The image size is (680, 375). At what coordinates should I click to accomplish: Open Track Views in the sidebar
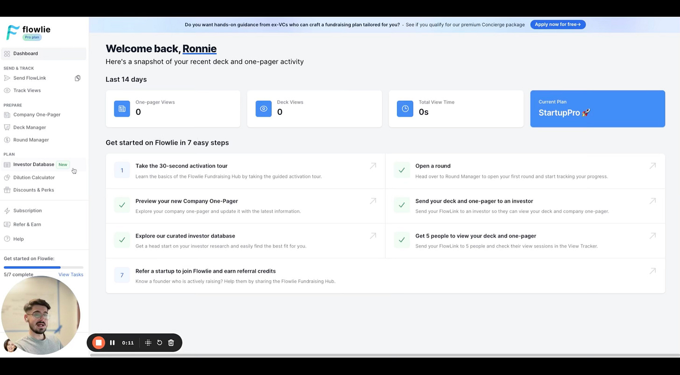coord(27,91)
